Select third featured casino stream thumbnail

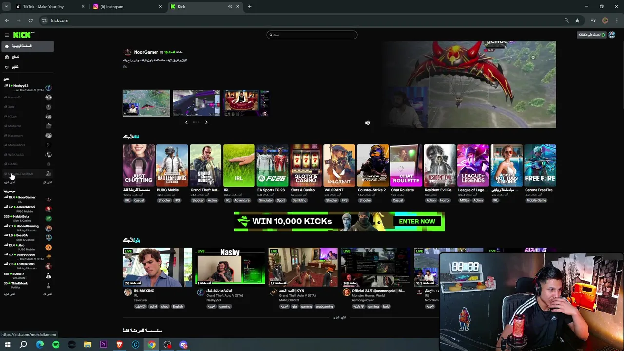(x=246, y=103)
